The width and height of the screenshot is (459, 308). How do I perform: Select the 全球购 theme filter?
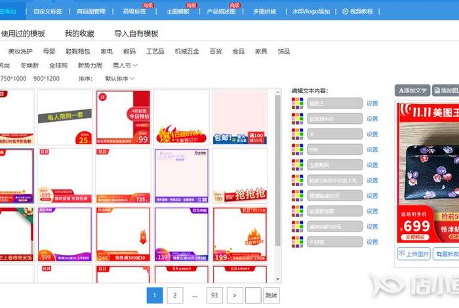click(x=58, y=66)
